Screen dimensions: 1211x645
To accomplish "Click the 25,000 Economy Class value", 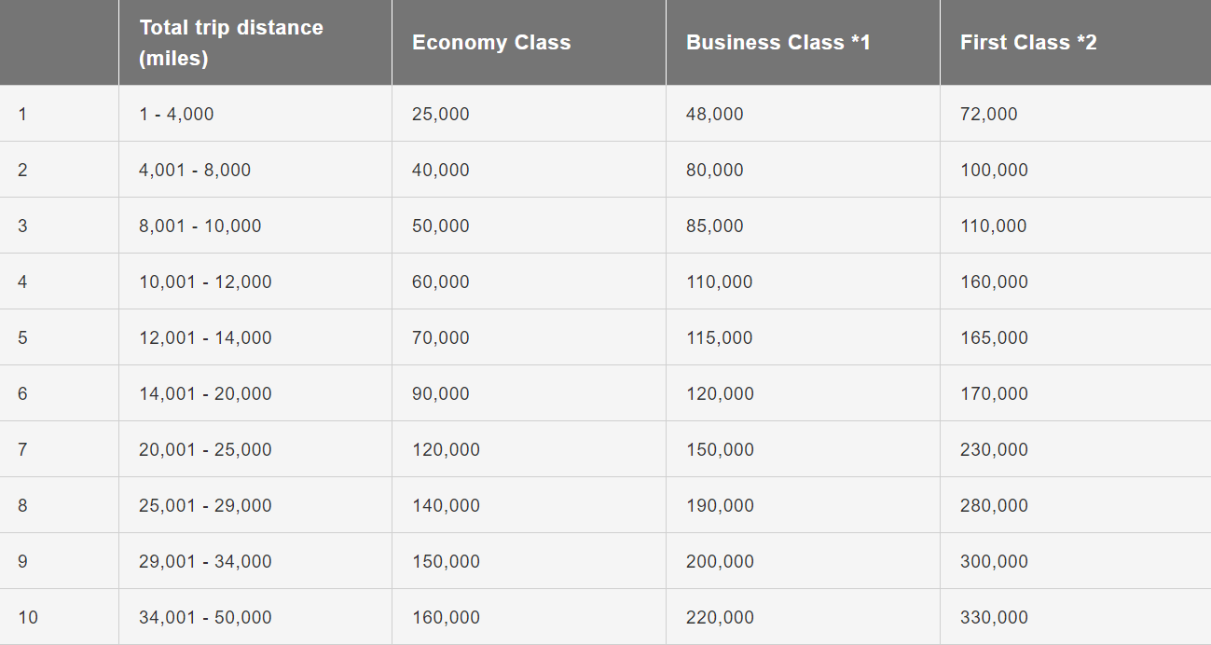I will (441, 114).
